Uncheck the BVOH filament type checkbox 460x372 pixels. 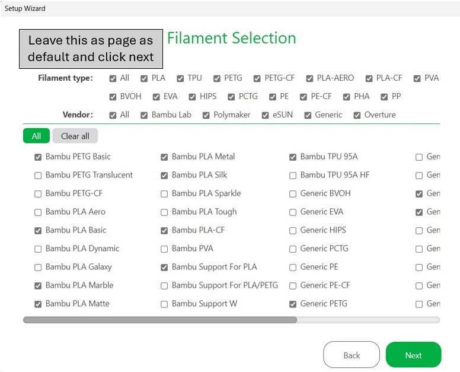click(113, 97)
